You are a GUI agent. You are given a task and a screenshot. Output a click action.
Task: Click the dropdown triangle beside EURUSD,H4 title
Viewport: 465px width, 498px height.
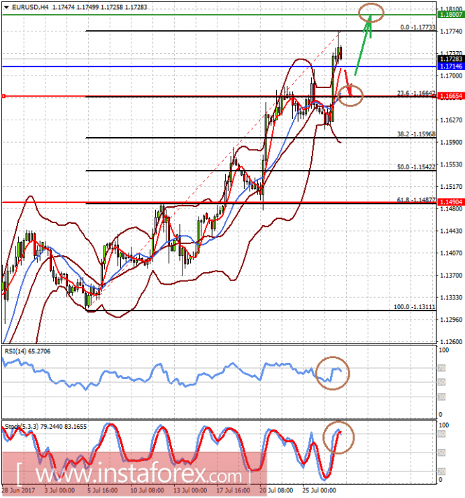5,6
